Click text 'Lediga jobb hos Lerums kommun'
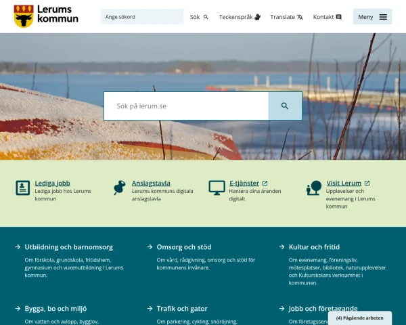The width and height of the screenshot is (406, 325). click(63, 195)
